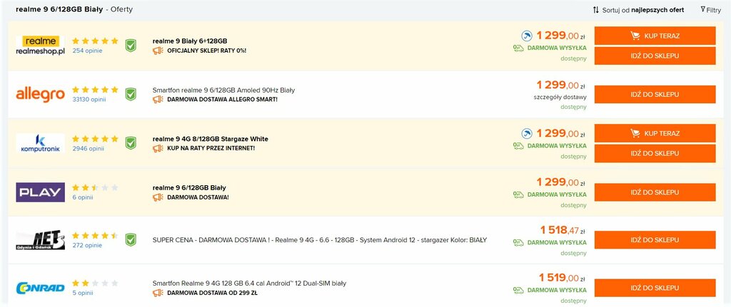This screenshot has height=307, width=731.
Task: Click IDŹ DO SKLEPU for Komputronik
Action: click(655, 154)
